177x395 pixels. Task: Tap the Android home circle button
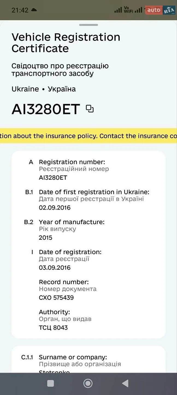[x=88, y=383]
